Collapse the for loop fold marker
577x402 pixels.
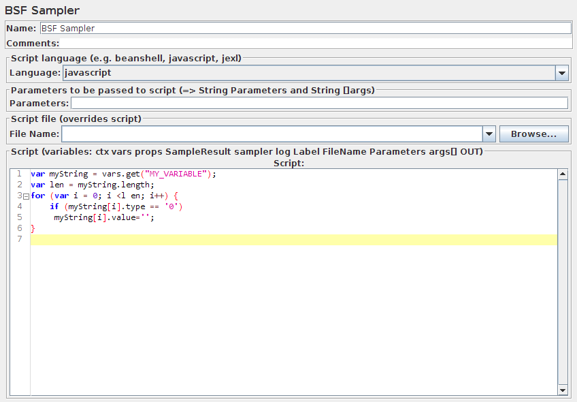tap(26, 196)
